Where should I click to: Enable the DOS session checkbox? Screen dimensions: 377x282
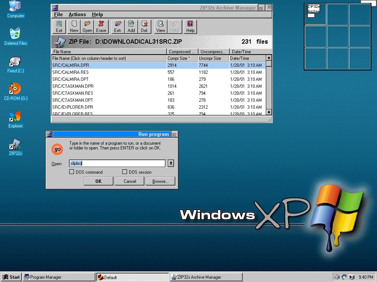point(125,172)
